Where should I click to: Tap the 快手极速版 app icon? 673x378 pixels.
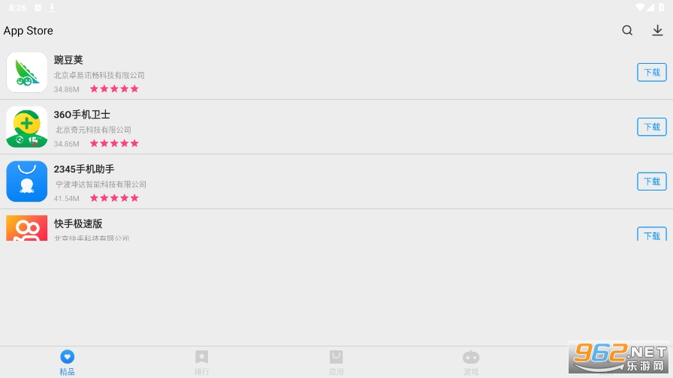click(x=26, y=228)
